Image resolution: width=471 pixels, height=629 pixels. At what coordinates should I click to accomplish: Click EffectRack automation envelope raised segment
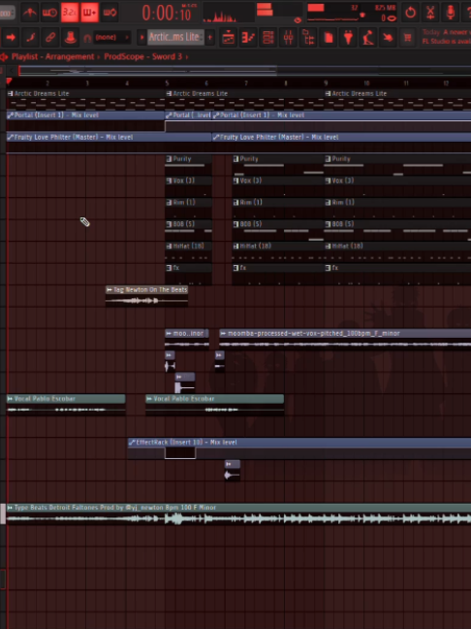point(180,453)
